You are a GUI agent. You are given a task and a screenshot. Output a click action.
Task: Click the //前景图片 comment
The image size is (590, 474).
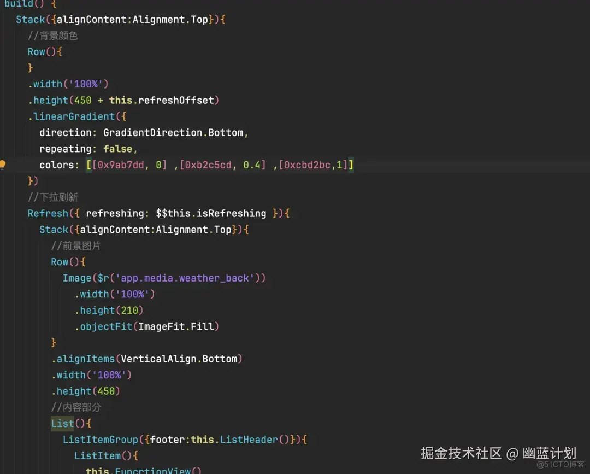coord(76,246)
